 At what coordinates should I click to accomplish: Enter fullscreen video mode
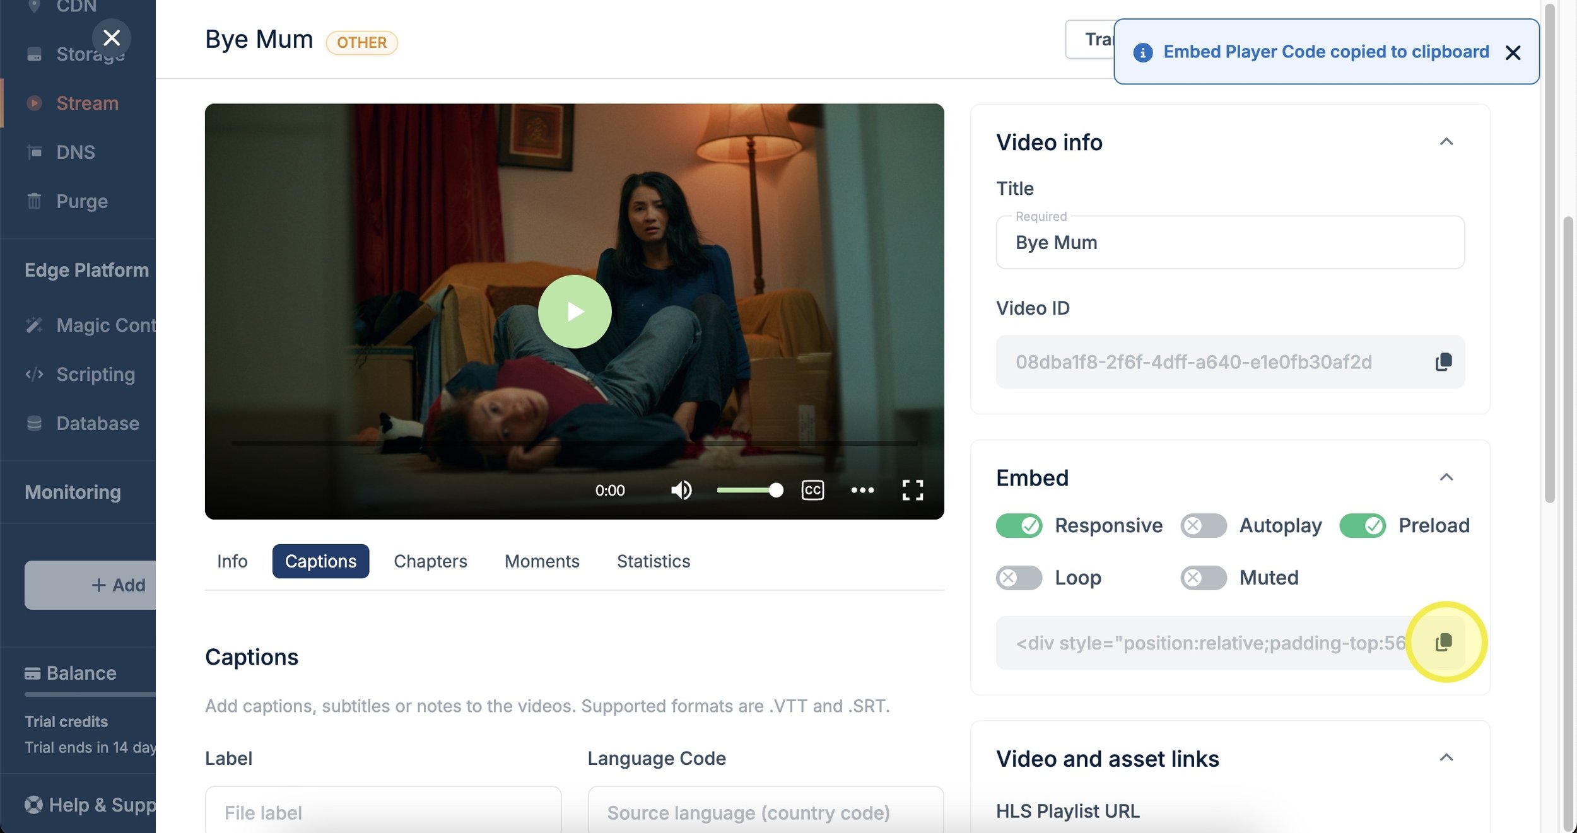(912, 490)
